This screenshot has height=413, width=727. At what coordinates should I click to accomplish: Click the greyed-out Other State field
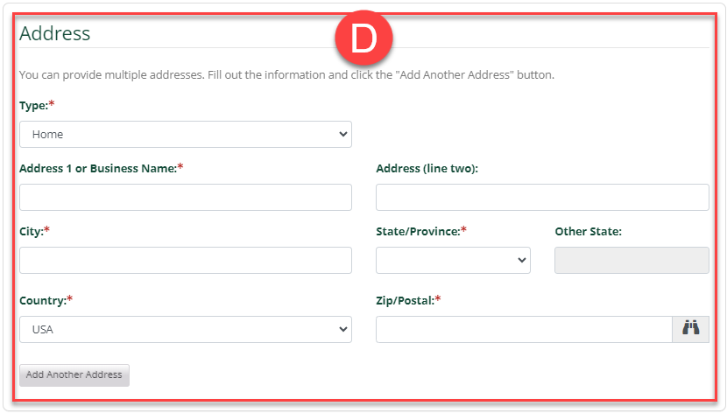click(632, 260)
